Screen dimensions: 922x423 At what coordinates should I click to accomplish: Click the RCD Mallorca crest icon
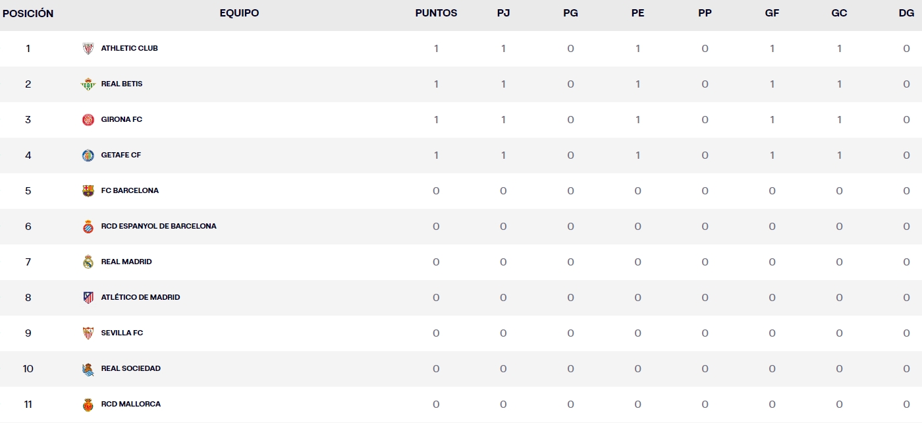(x=88, y=404)
